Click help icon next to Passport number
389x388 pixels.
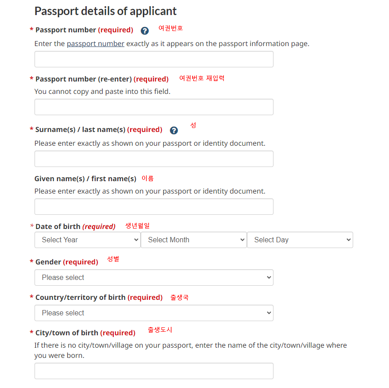(145, 31)
